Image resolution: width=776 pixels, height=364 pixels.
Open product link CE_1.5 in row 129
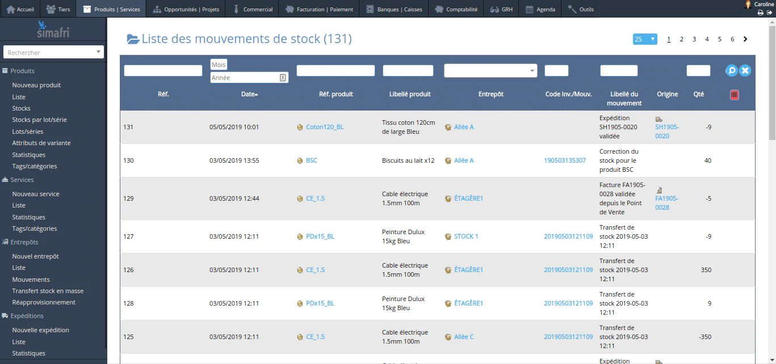(x=315, y=198)
